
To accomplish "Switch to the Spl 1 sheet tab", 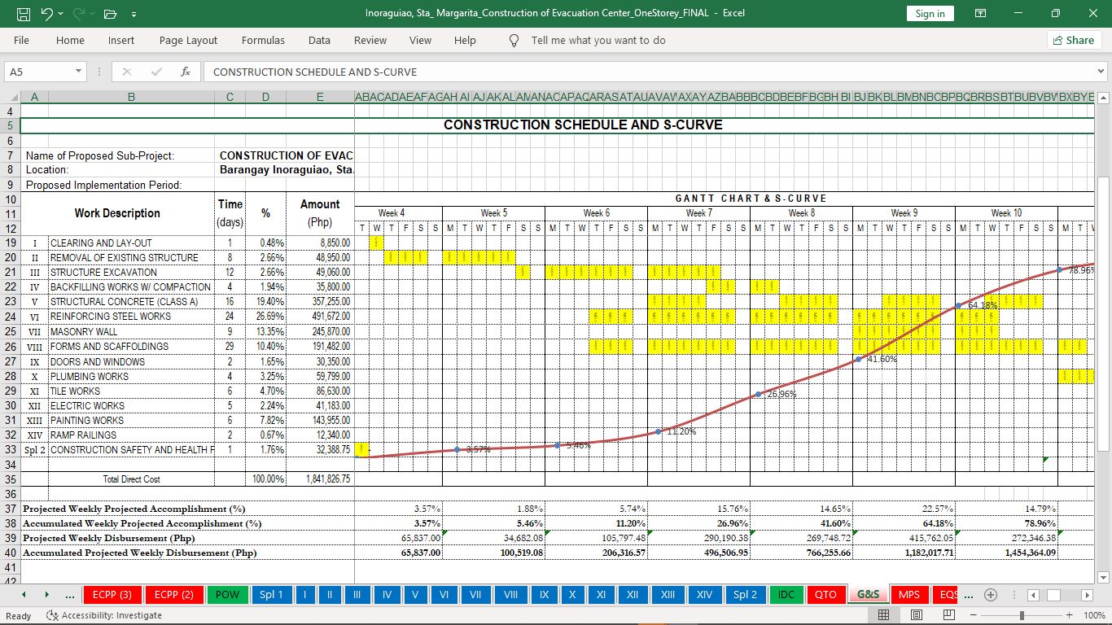I will [271, 595].
